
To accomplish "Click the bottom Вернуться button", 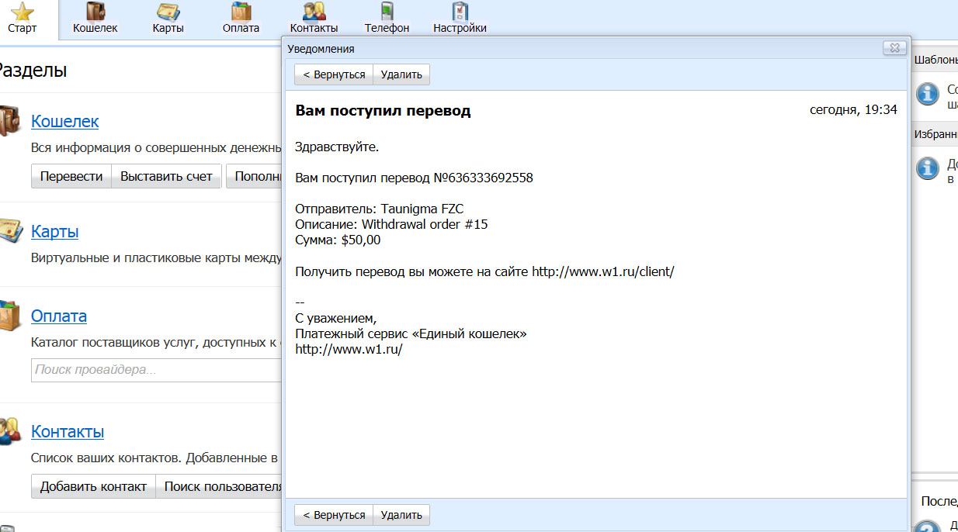I will click(334, 515).
